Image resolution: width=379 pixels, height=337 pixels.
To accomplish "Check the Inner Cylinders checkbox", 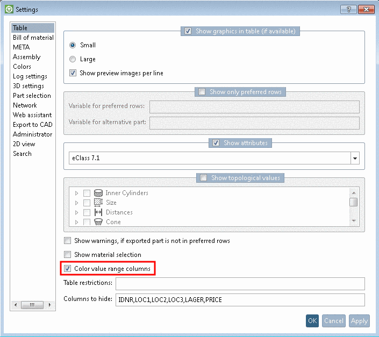I will pyautogui.click(x=87, y=193).
